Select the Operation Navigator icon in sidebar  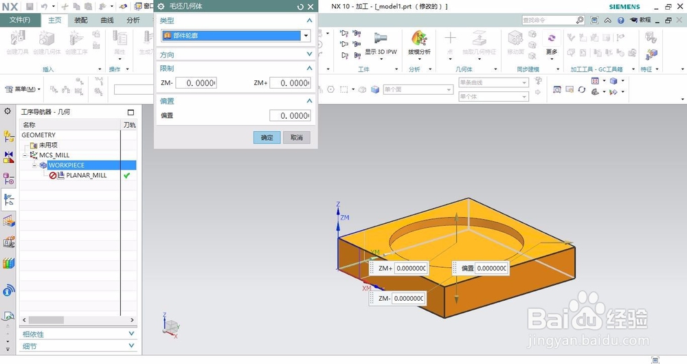pos(9,199)
